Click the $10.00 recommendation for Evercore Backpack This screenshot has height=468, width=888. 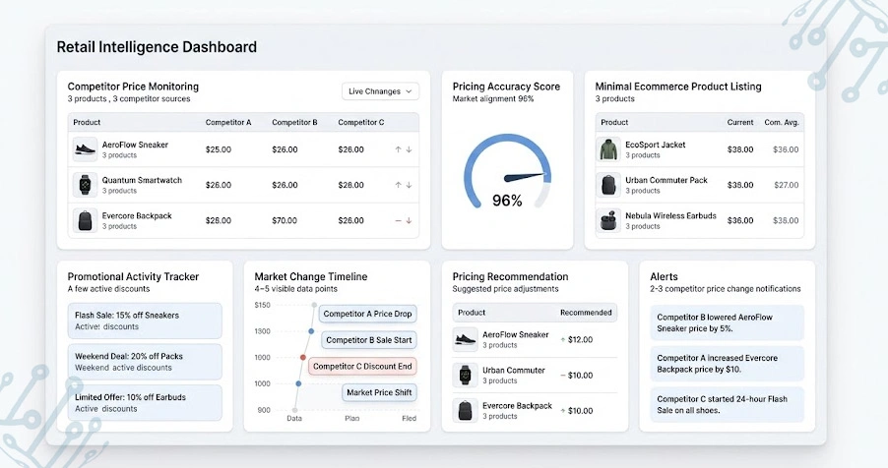(x=581, y=411)
